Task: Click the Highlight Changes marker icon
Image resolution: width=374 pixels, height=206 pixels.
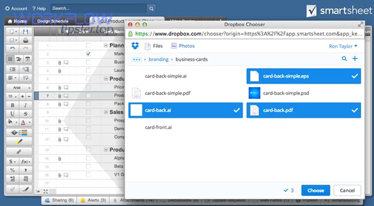Action: click(x=19, y=141)
